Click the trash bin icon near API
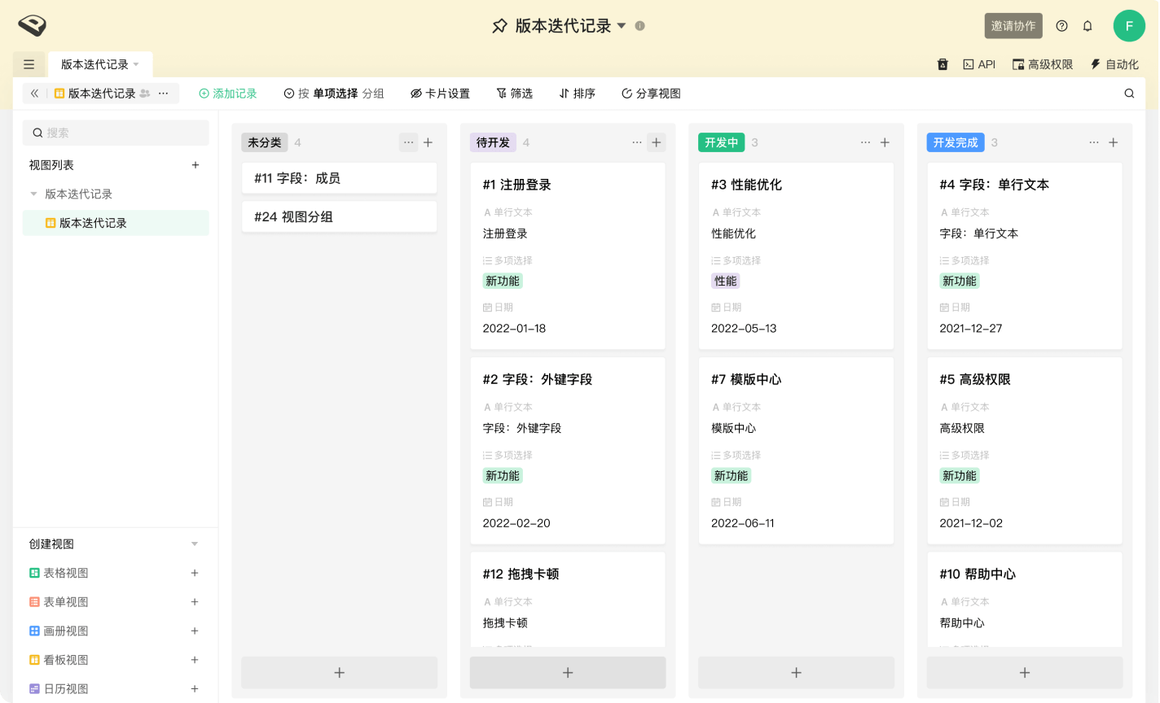This screenshot has height=703, width=1160. point(942,64)
